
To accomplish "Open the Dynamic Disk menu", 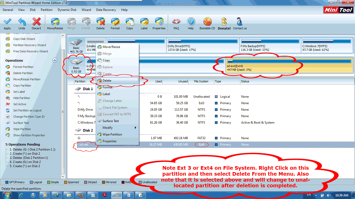I will tap(67, 10).
